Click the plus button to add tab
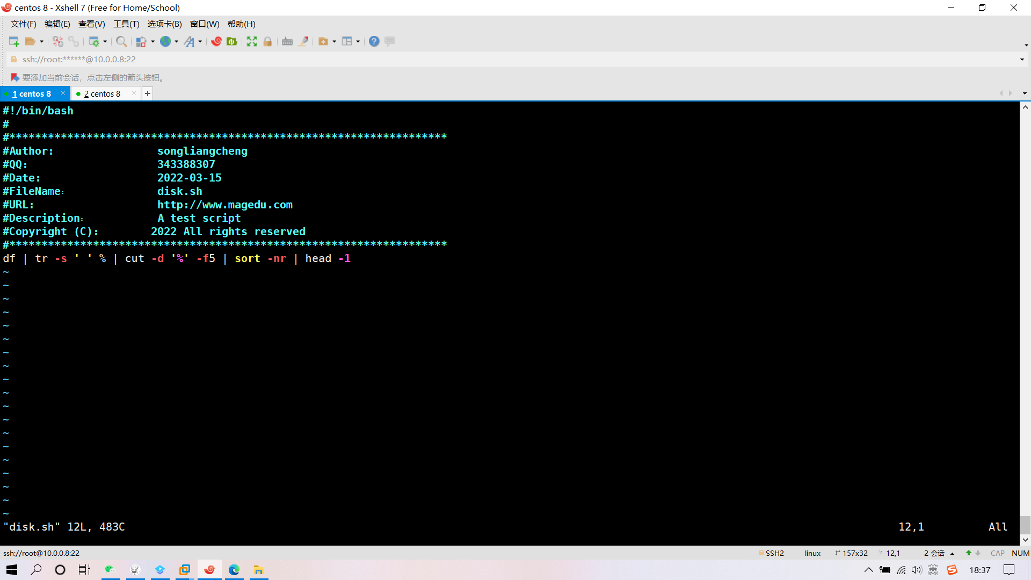The height and width of the screenshot is (580, 1031). [x=148, y=93]
